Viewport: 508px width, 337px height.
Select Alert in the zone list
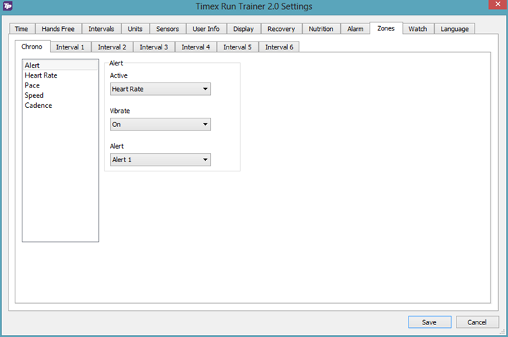60,65
